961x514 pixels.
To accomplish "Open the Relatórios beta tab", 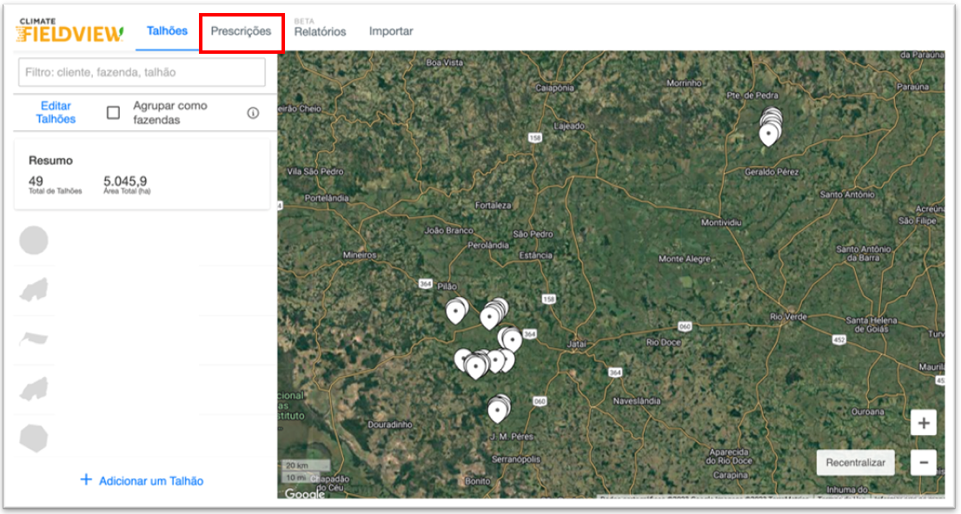I will [x=320, y=32].
